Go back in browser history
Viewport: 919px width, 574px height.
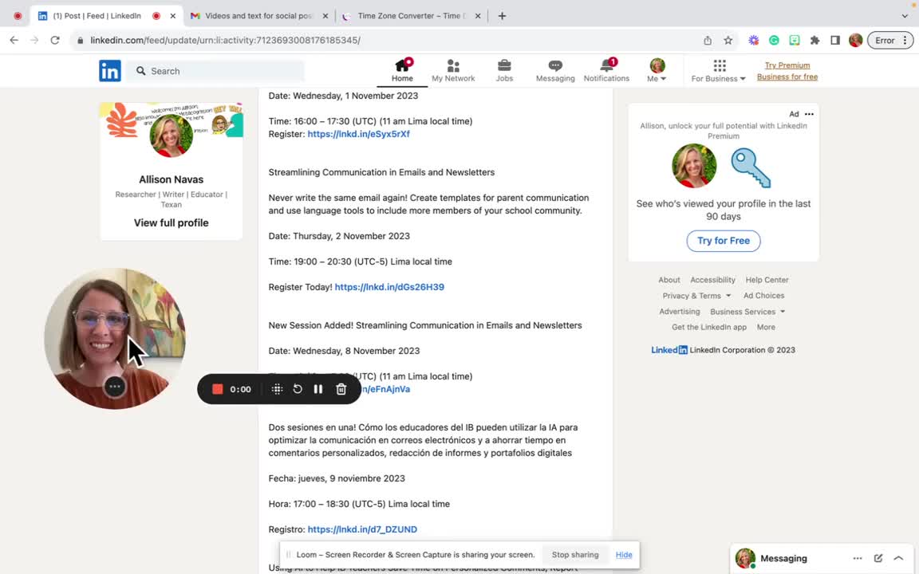point(14,41)
